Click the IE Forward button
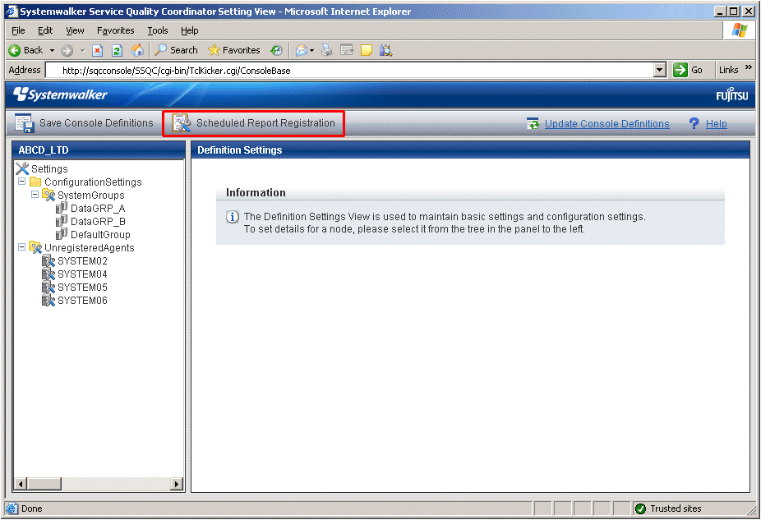 click(x=67, y=50)
